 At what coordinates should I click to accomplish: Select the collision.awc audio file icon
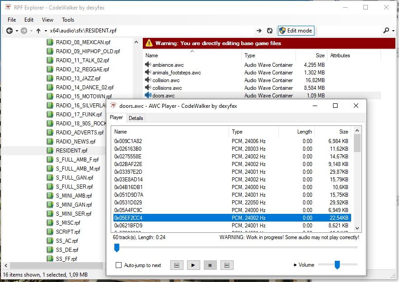pyautogui.click(x=148, y=80)
